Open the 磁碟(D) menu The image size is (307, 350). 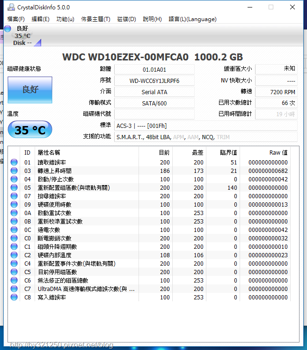pos(127,19)
